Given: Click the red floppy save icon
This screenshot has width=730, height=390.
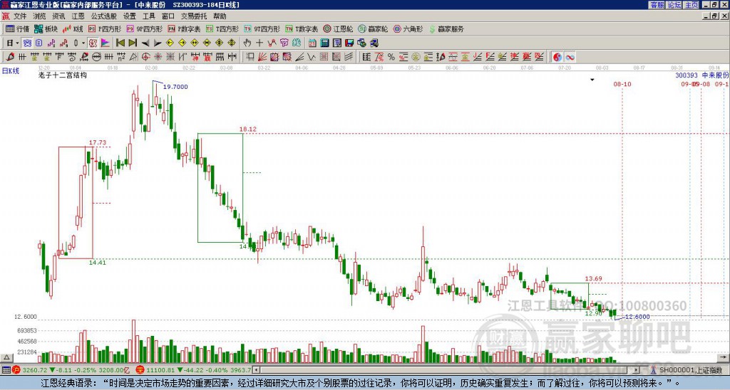Looking at the screenshot, I should [x=349, y=43].
